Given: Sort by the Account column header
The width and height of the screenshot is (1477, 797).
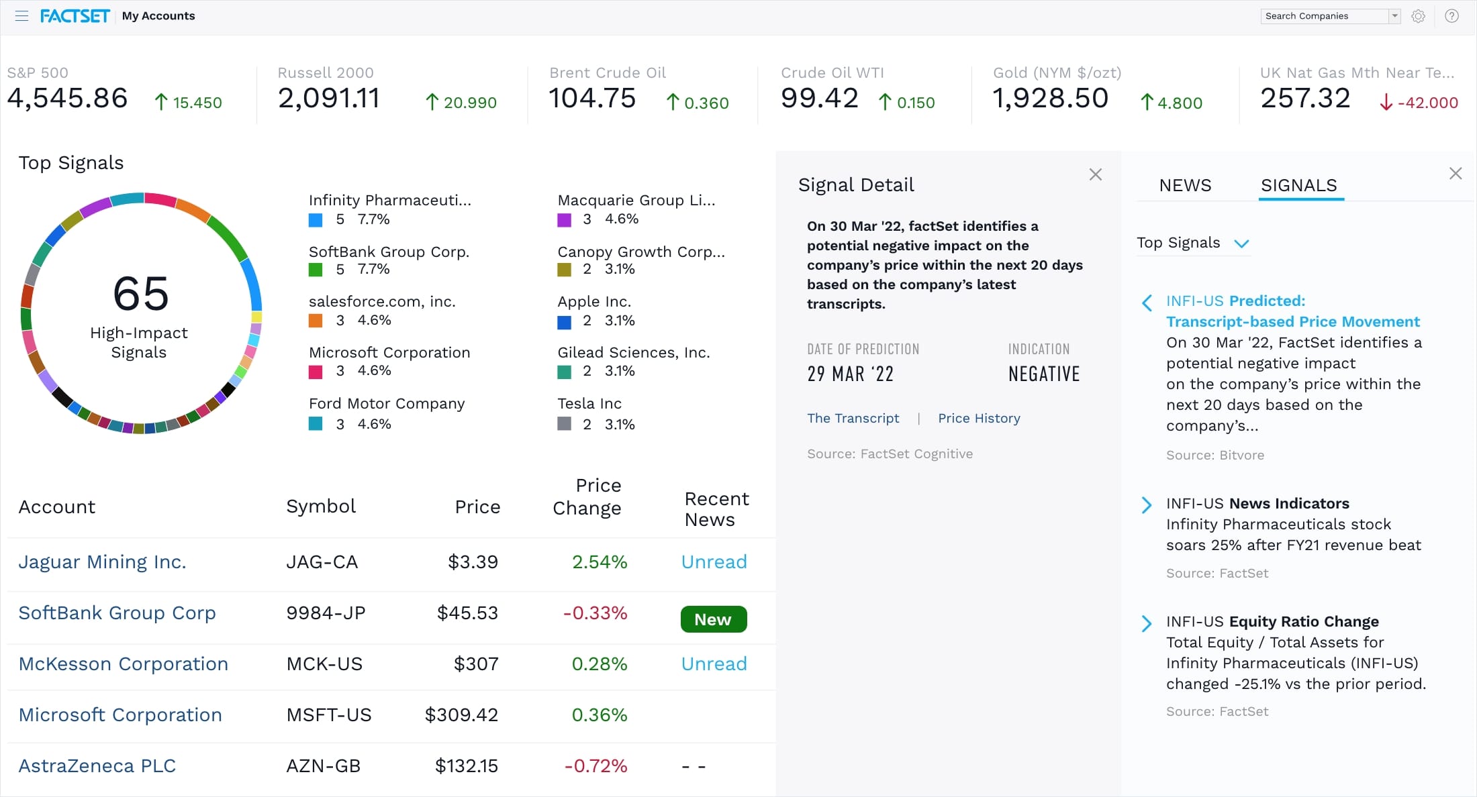Looking at the screenshot, I should coord(57,507).
